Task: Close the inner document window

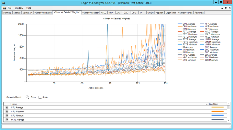Action: pos(230,8)
